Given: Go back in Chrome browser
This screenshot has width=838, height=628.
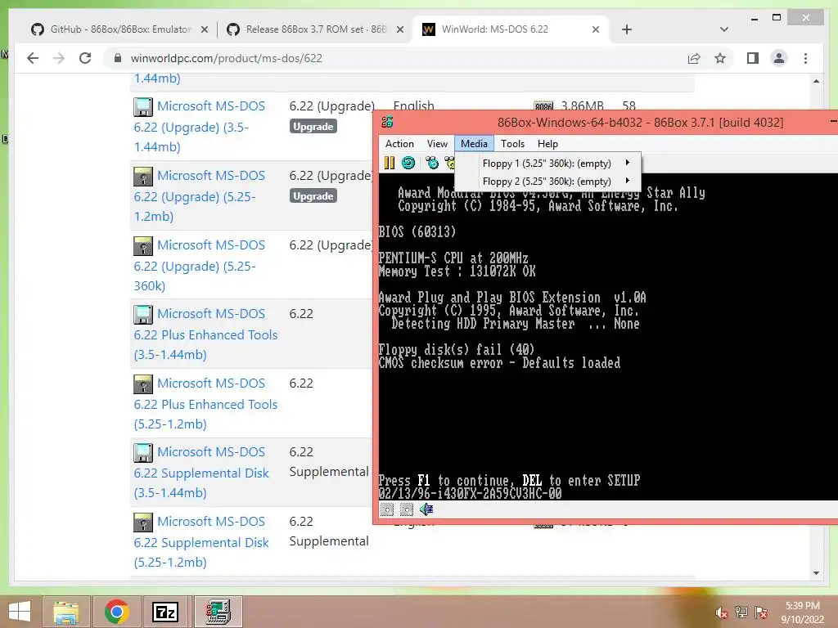Looking at the screenshot, I should point(33,58).
